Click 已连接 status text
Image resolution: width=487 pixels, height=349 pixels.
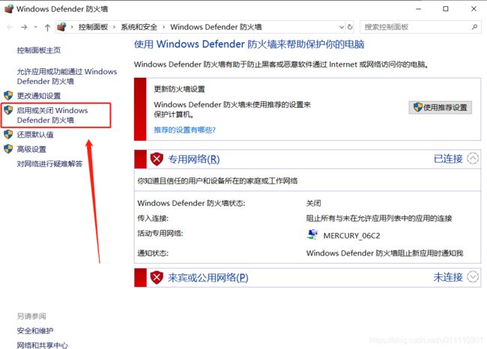click(x=448, y=159)
